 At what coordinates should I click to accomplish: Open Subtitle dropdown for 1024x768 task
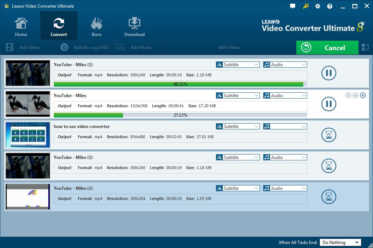click(238, 95)
